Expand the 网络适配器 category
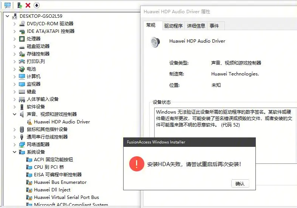 [x=15, y=144]
